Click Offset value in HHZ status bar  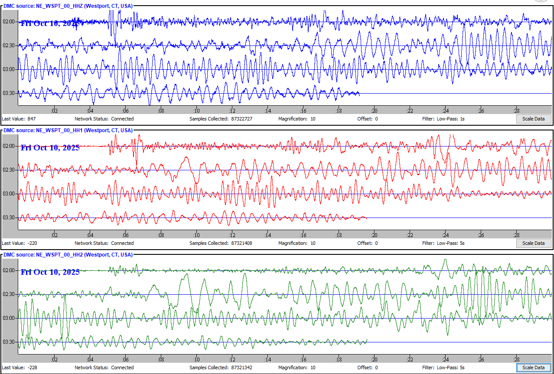pyautogui.click(x=367, y=119)
